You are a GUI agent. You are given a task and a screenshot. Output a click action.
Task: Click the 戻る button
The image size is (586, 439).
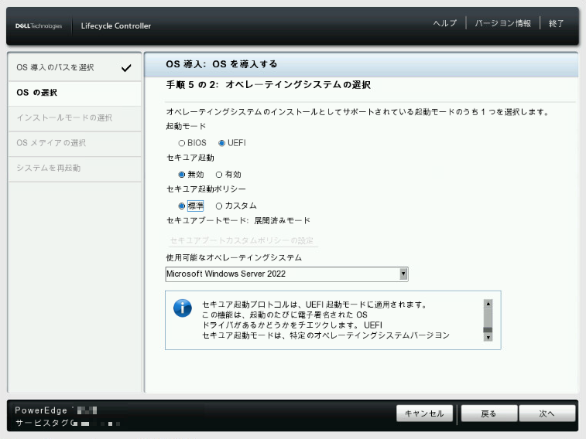488,413
